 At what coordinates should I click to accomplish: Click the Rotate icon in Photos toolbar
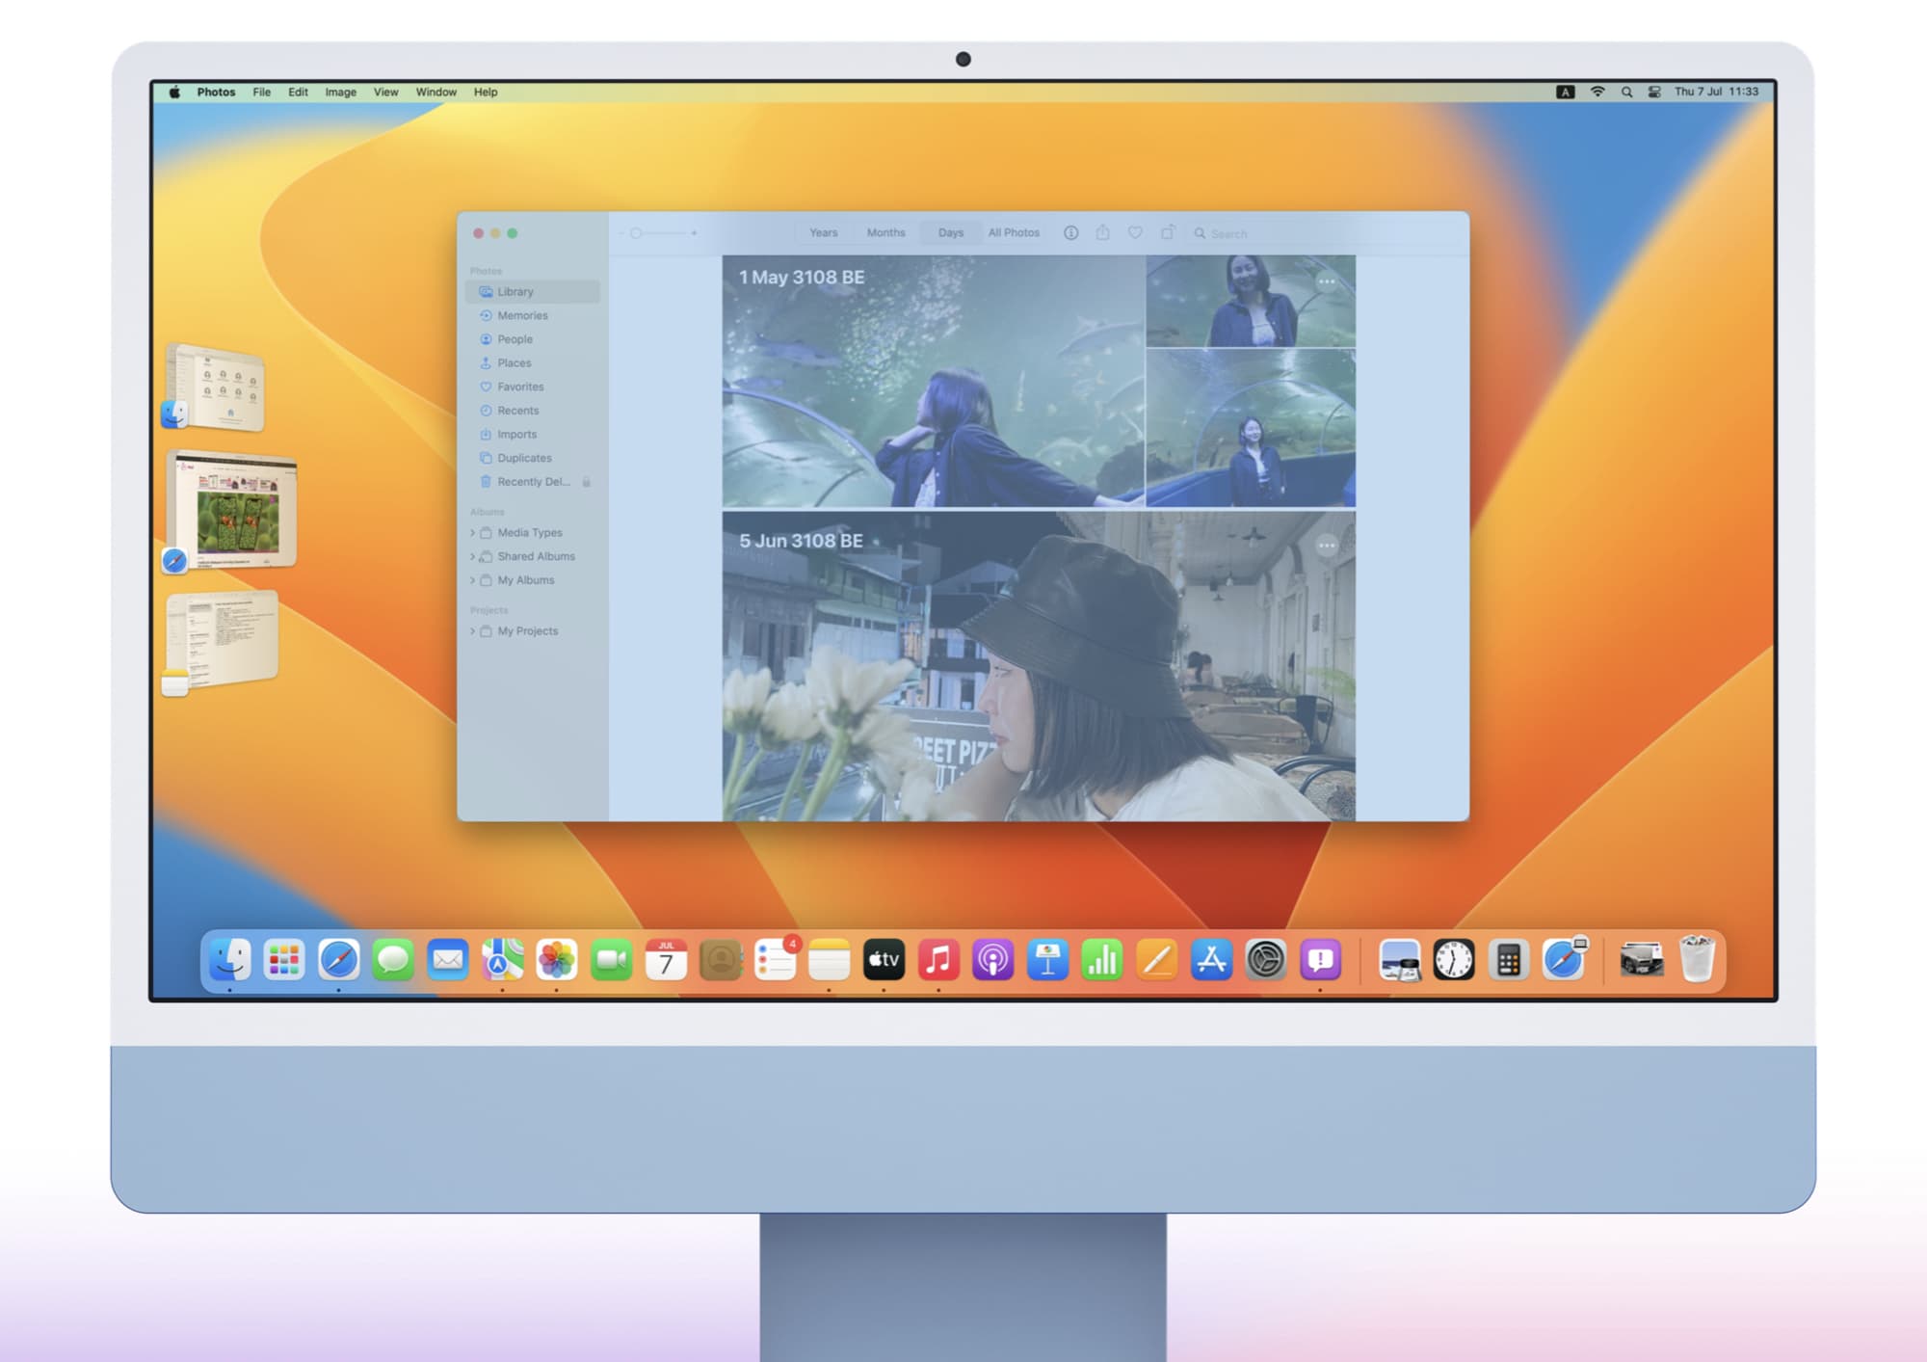click(1167, 232)
